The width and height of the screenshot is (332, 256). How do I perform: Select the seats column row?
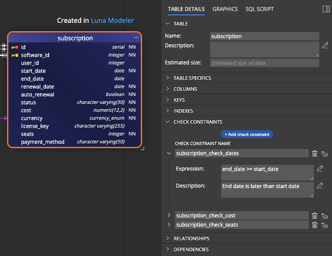coord(75,134)
